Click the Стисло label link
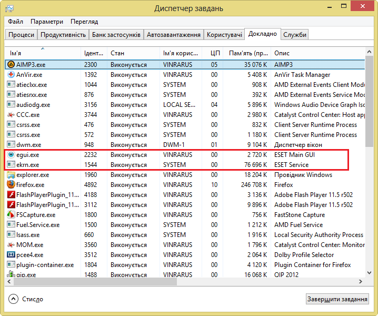378x316 pixels. (x=33, y=299)
